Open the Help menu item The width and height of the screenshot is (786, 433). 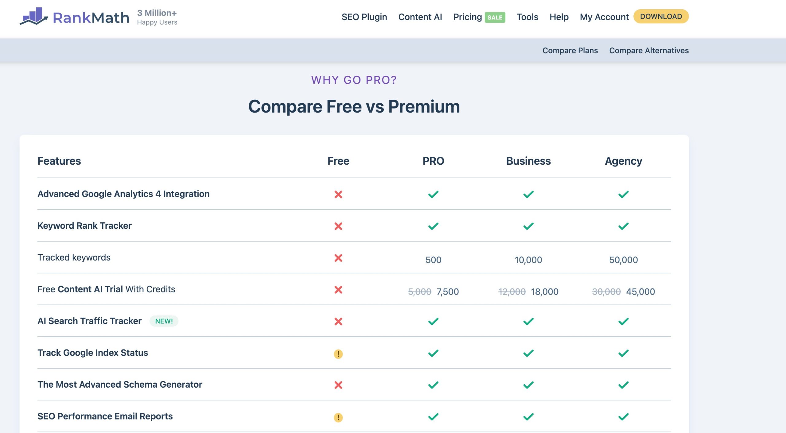tap(559, 17)
